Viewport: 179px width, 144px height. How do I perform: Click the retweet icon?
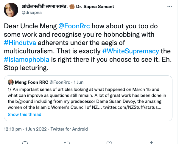[x=66, y=143]
